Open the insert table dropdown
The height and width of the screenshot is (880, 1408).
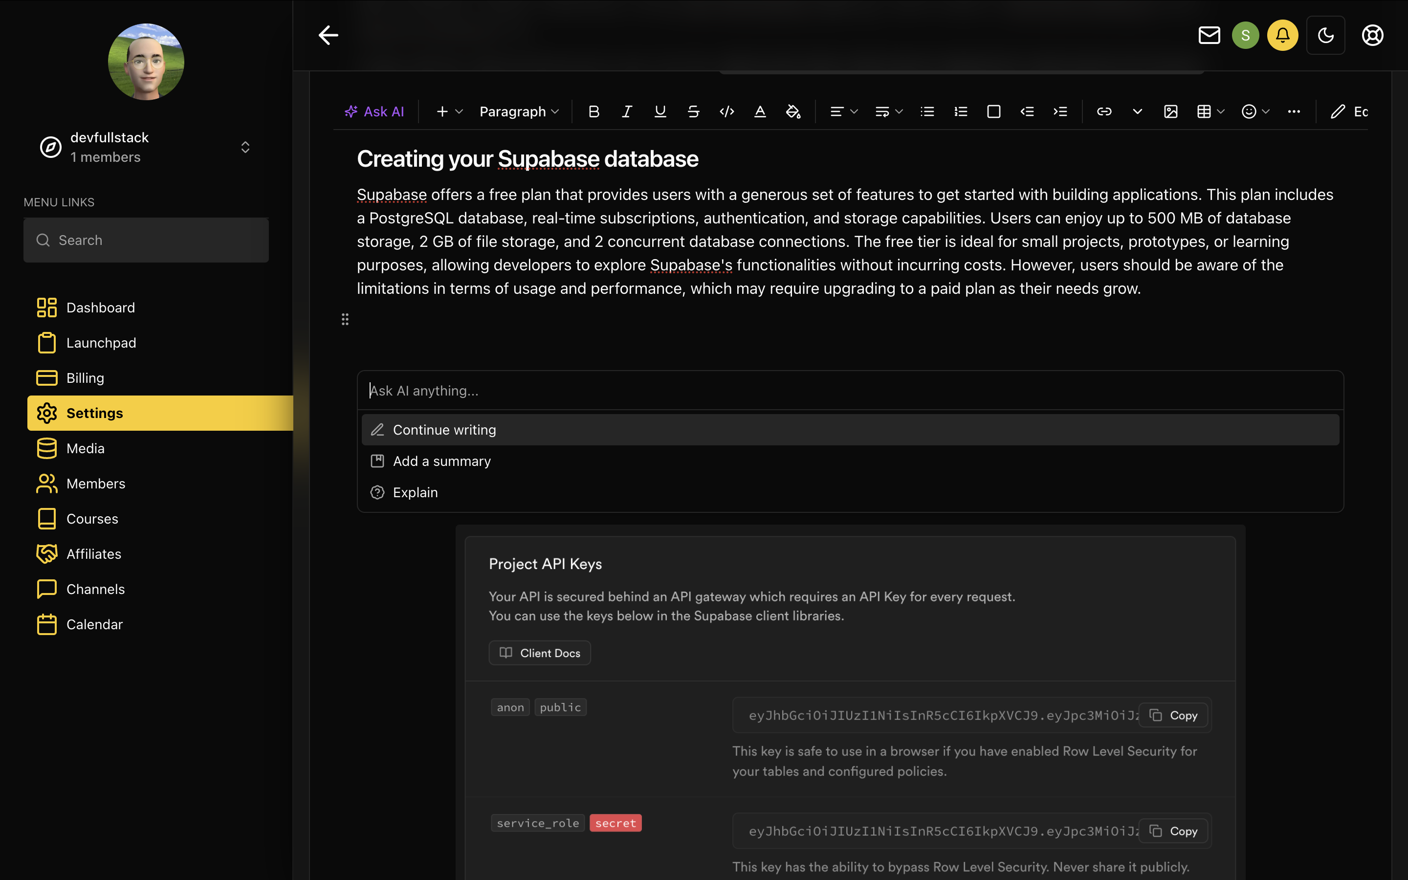point(1210,112)
